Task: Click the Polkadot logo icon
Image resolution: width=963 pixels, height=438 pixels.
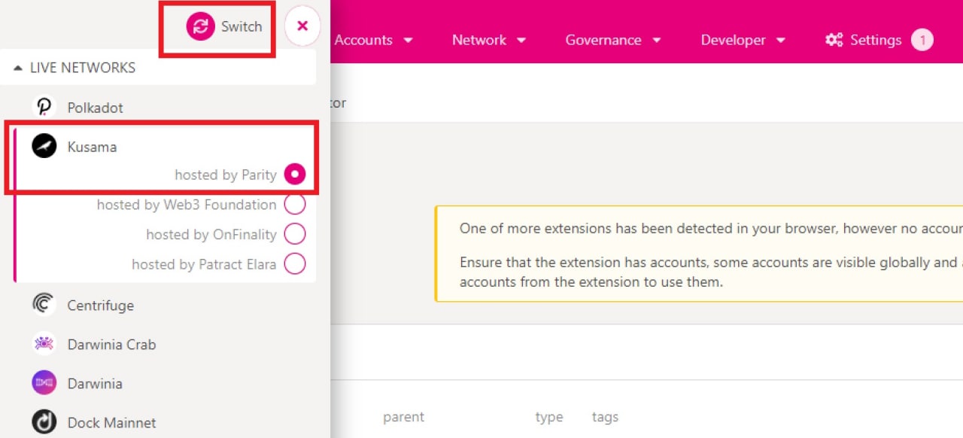Action: pyautogui.click(x=44, y=107)
